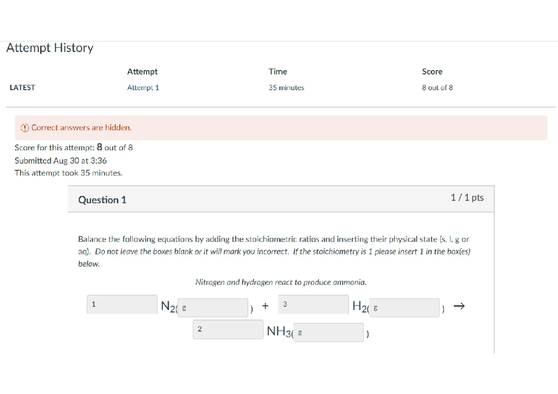
Task: Click the LATEST label in attempt history
Action: point(22,87)
